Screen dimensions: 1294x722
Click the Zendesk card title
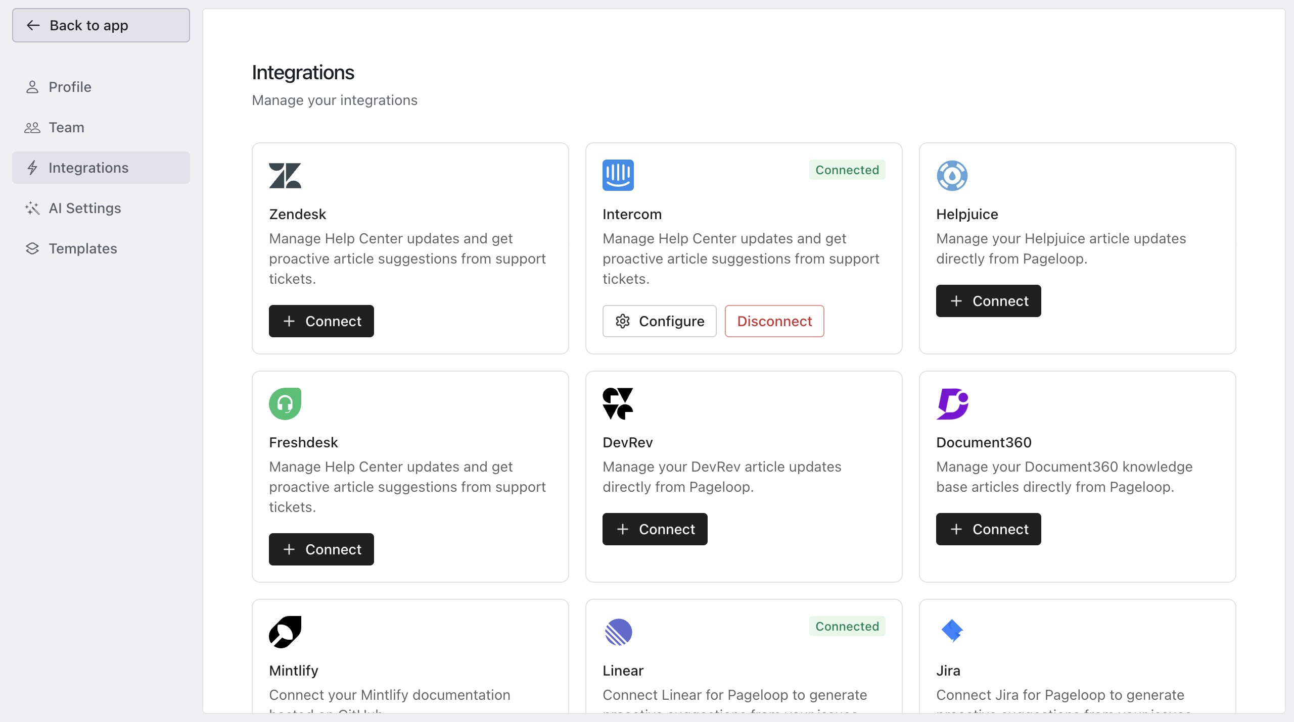[x=297, y=214]
